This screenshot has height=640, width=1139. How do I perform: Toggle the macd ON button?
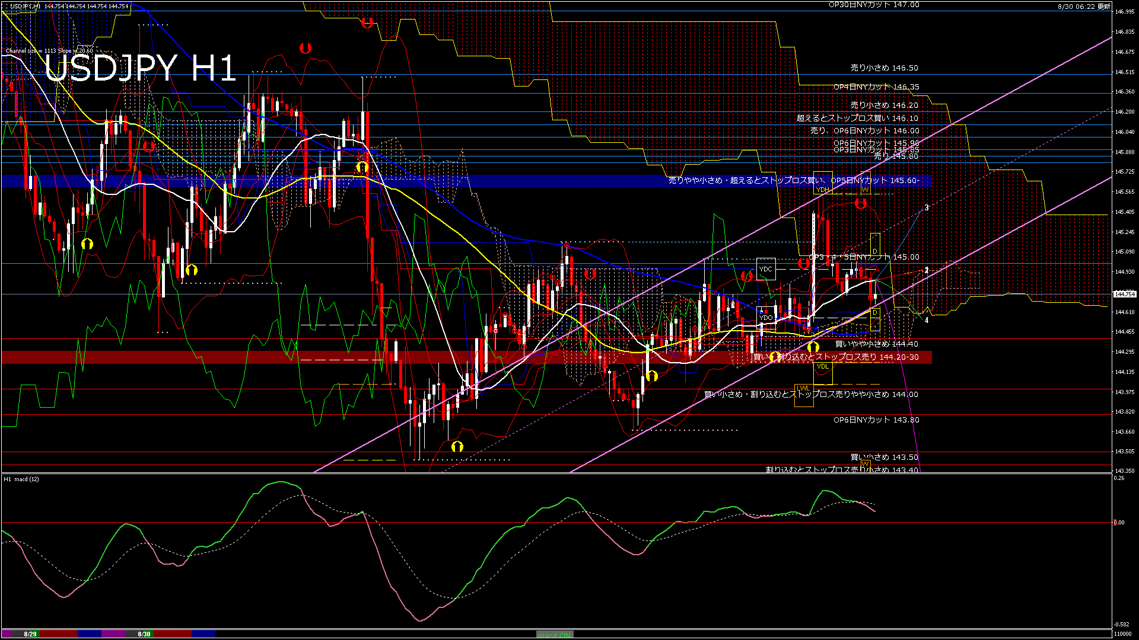[x=555, y=634]
